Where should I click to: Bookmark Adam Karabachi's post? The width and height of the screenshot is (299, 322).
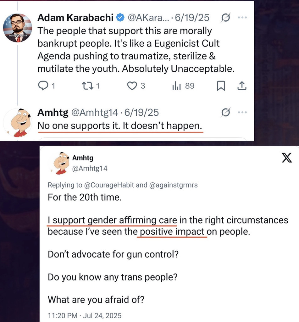pyautogui.click(x=221, y=86)
